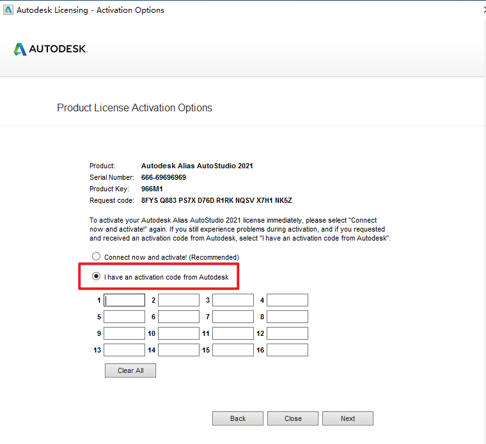Click activation code field 11

[x=233, y=333]
